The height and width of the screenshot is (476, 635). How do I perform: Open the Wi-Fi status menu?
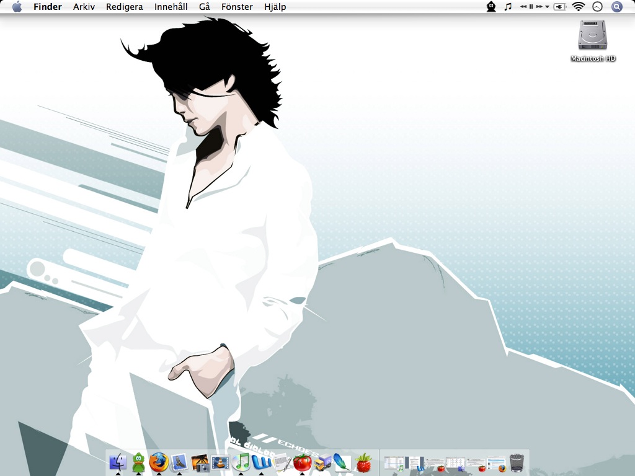point(579,6)
